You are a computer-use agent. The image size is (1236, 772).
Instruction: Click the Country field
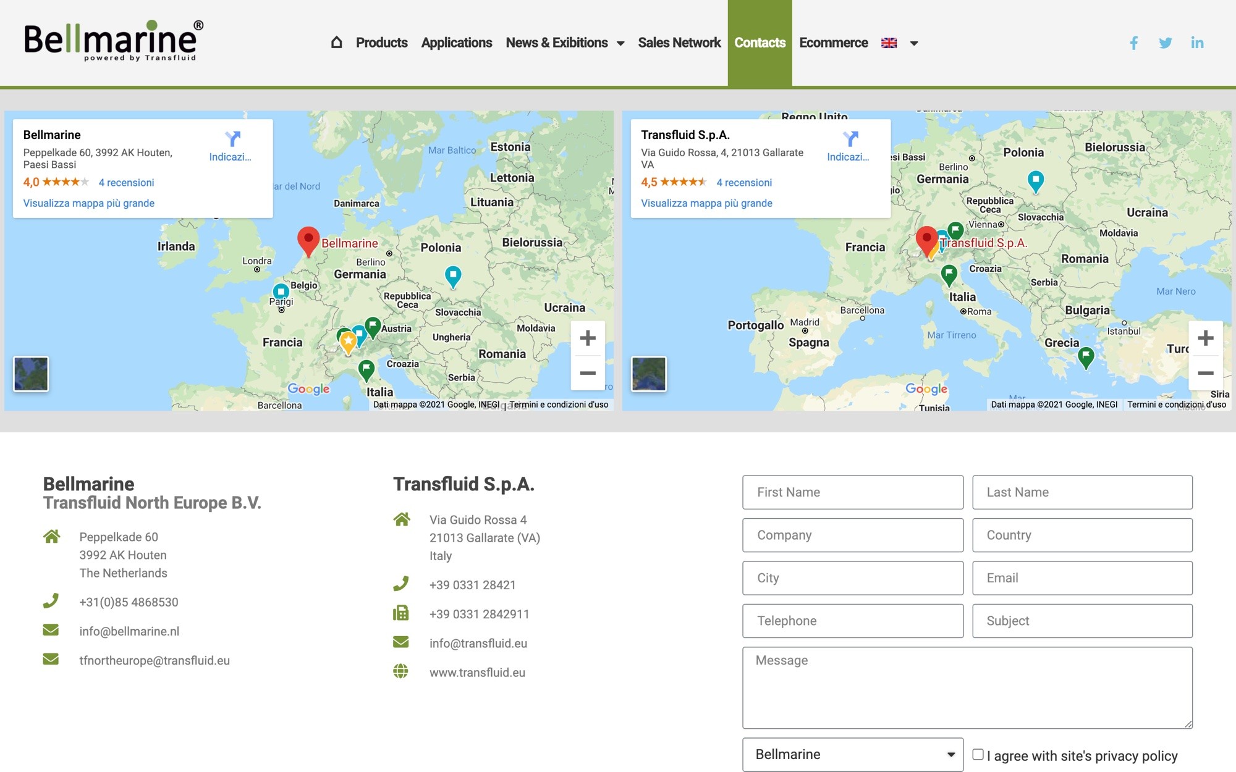pyautogui.click(x=1082, y=535)
